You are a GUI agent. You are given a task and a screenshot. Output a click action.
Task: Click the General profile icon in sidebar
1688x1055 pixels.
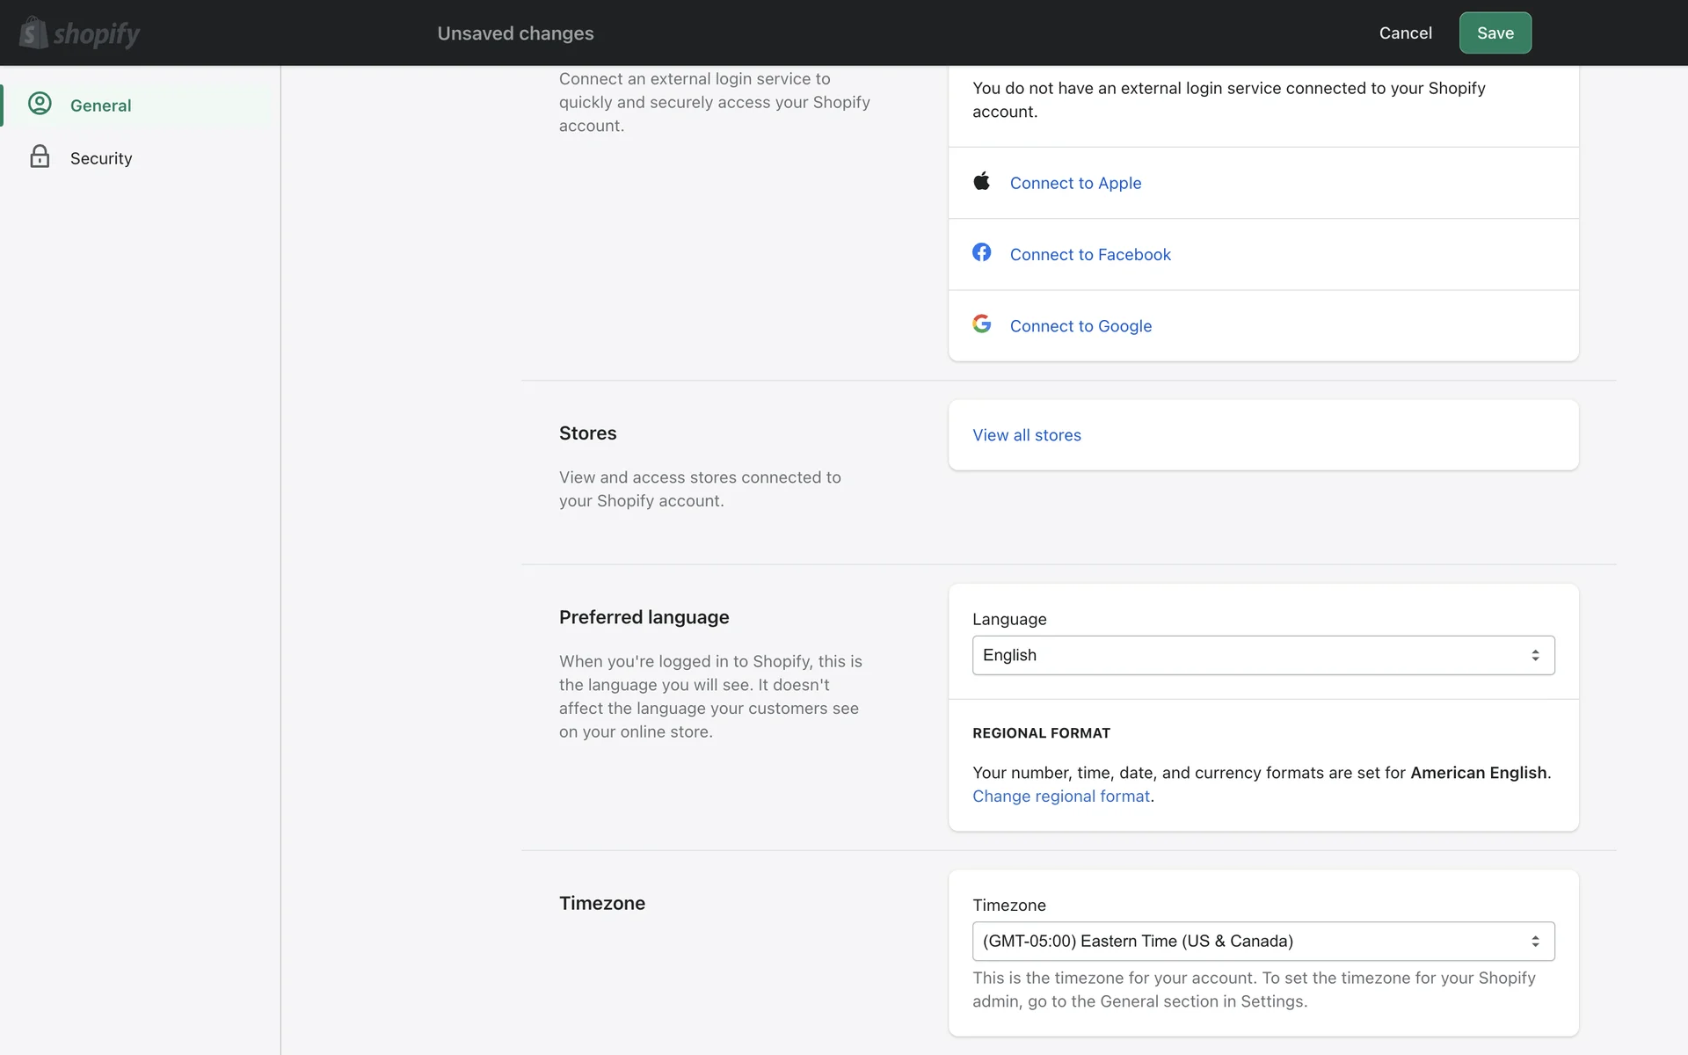pos(40,104)
